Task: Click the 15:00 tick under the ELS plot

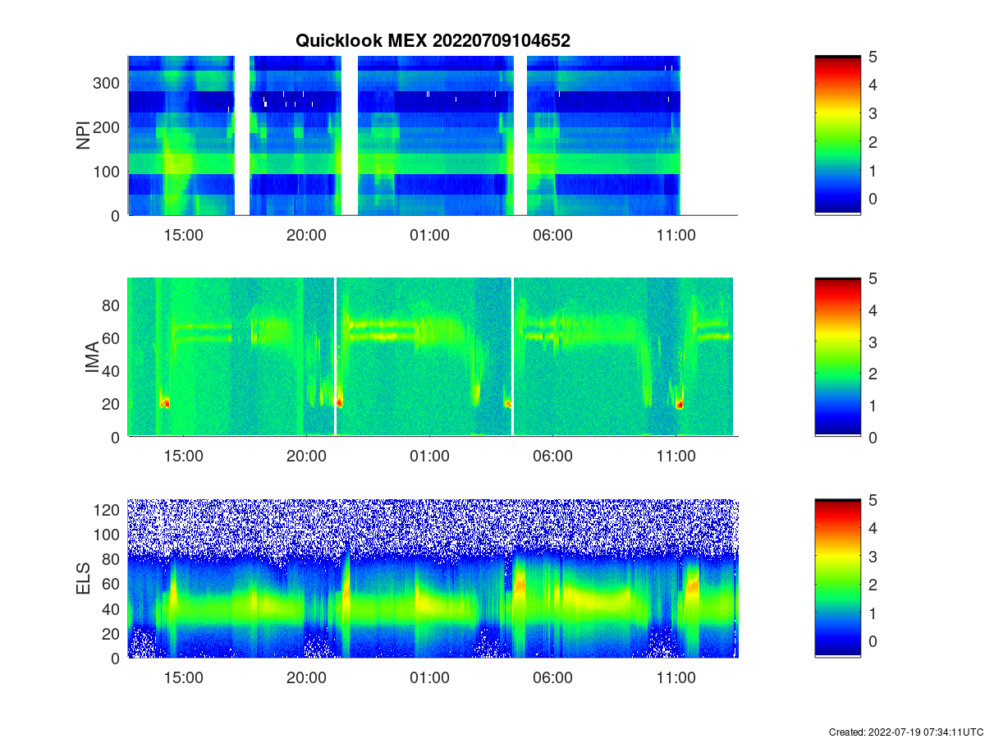Action: tap(184, 678)
